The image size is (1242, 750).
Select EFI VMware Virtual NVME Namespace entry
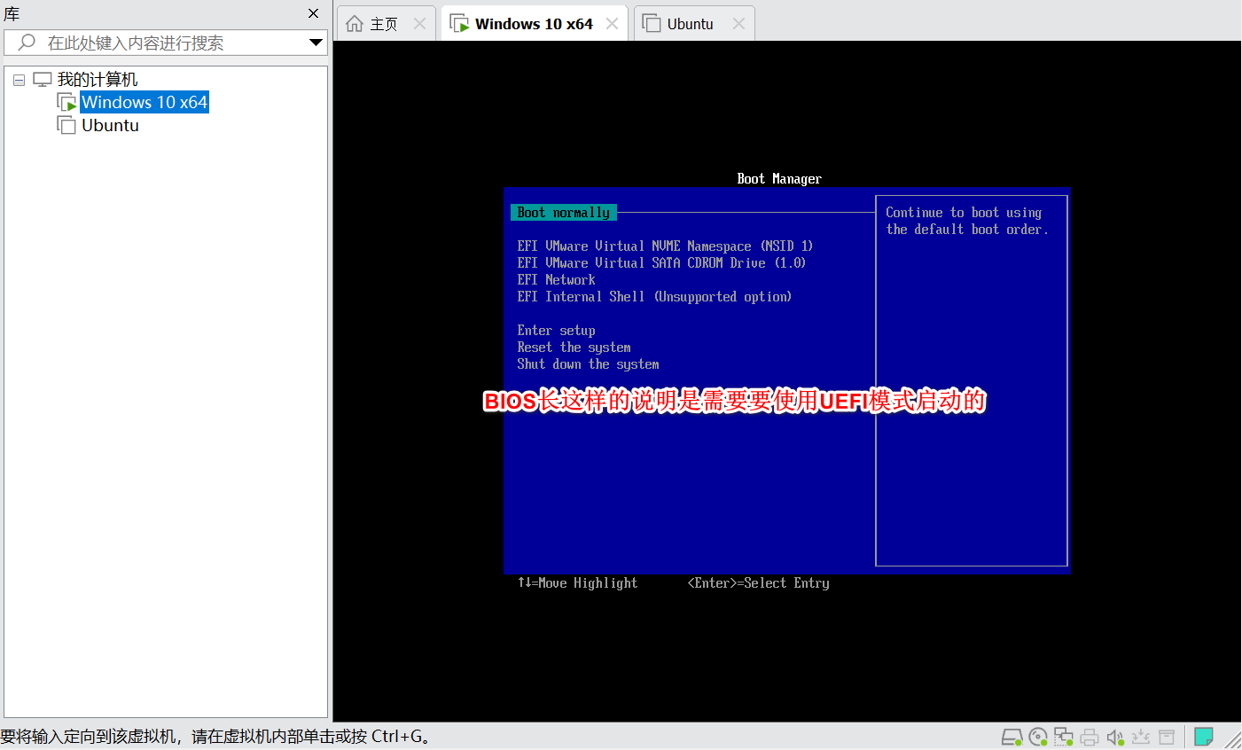(665, 246)
